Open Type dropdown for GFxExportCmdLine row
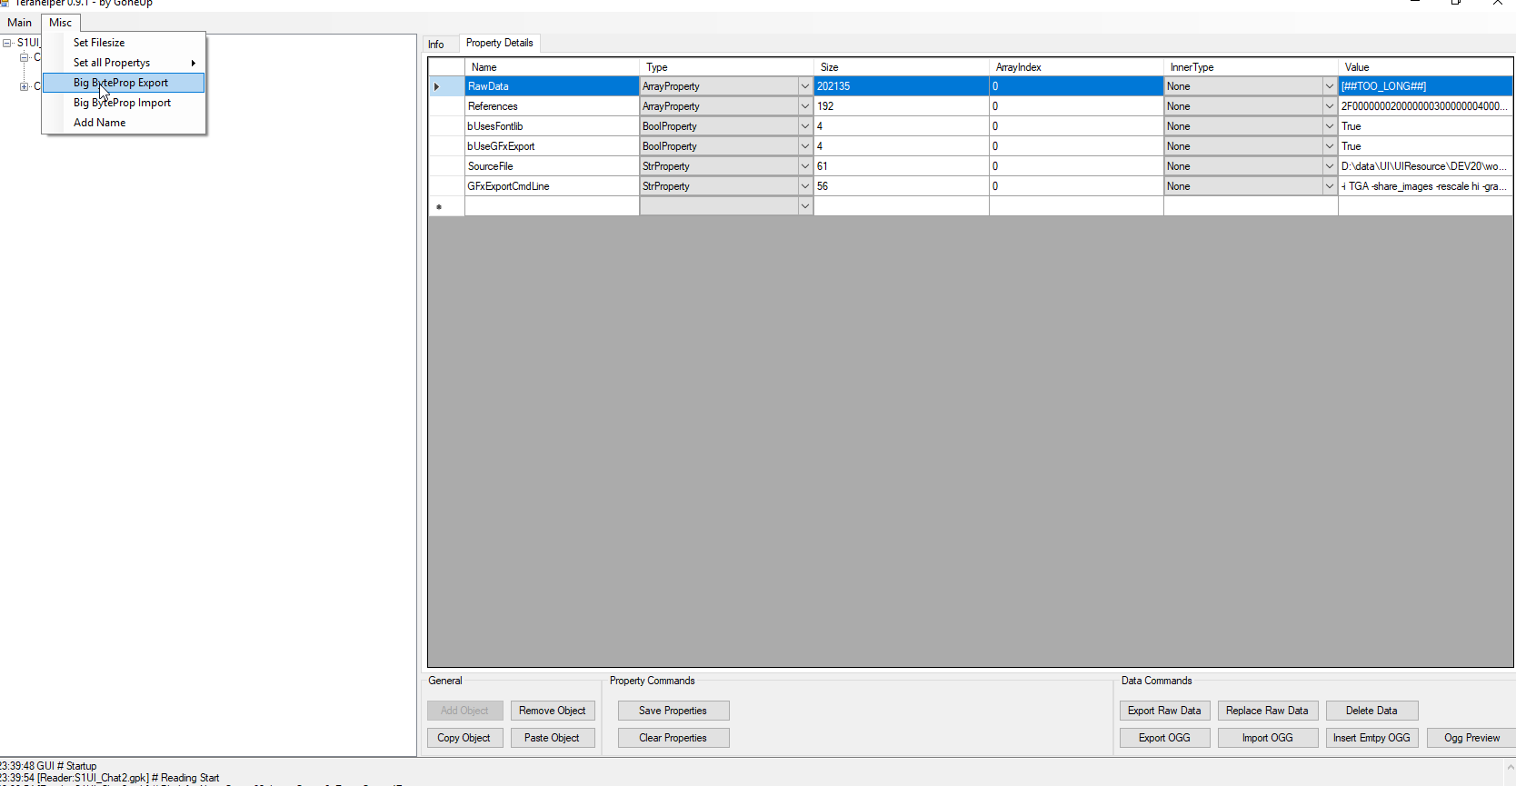The image size is (1516, 786). 804,186
